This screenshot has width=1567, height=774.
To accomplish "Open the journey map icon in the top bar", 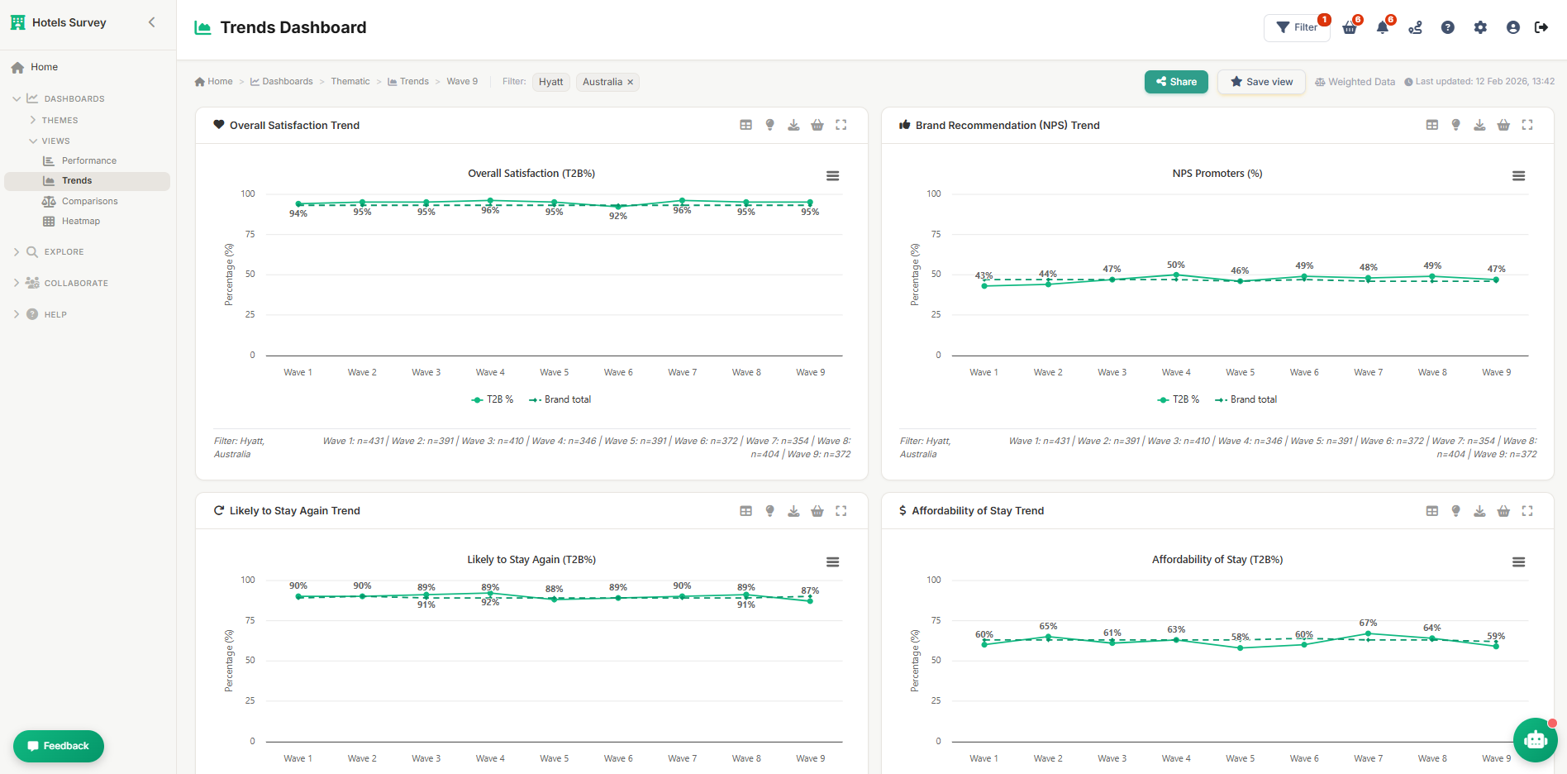I will pos(1415,27).
